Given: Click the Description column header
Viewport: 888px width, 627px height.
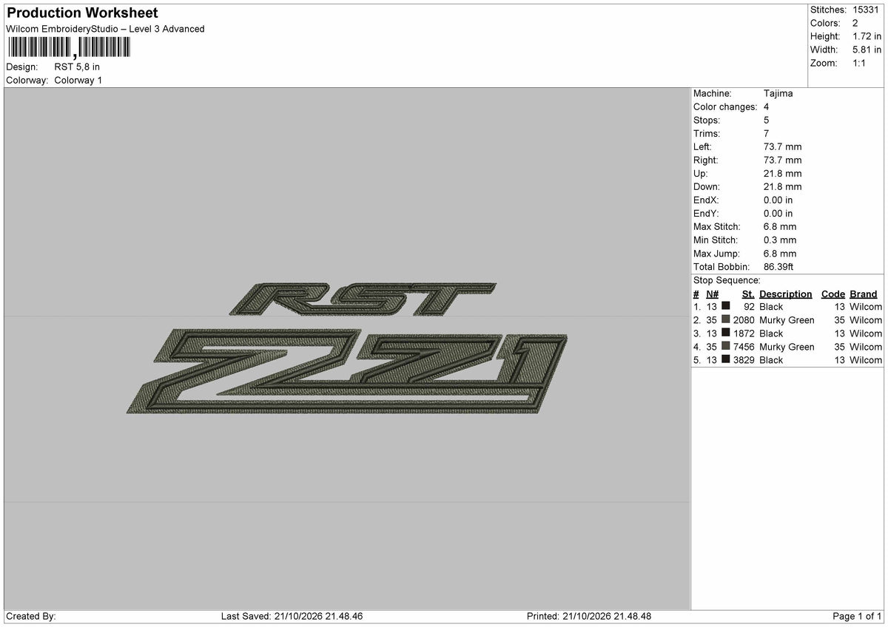Looking at the screenshot, I should click(x=785, y=294).
